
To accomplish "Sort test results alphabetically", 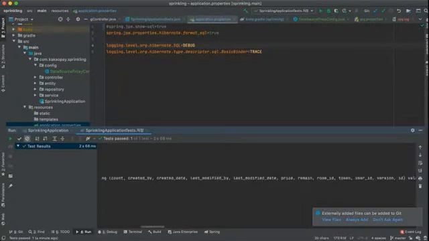I will (37, 139).
